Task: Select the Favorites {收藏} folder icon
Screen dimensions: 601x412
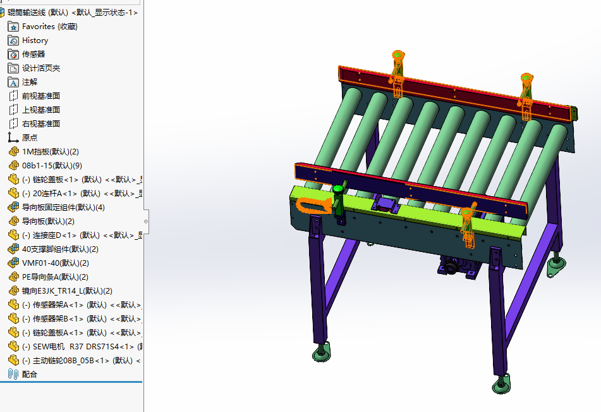Action: (x=13, y=27)
